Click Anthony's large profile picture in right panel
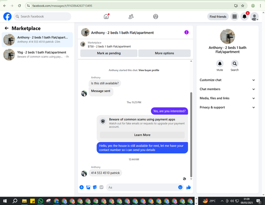Image resolution: width=265 pixels, height=205 pixels. coord(227,36)
